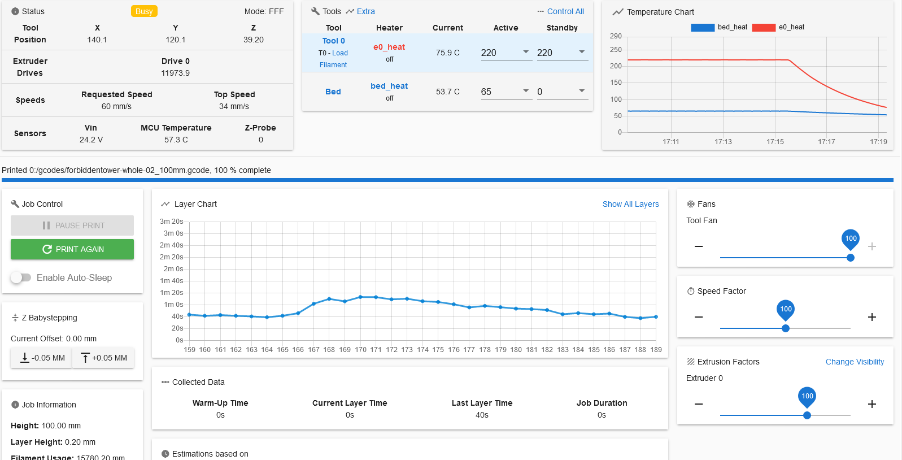The width and height of the screenshot is (902, 460).
Task: Click the e0_heat heater link
Action: (x=389, y=47)
